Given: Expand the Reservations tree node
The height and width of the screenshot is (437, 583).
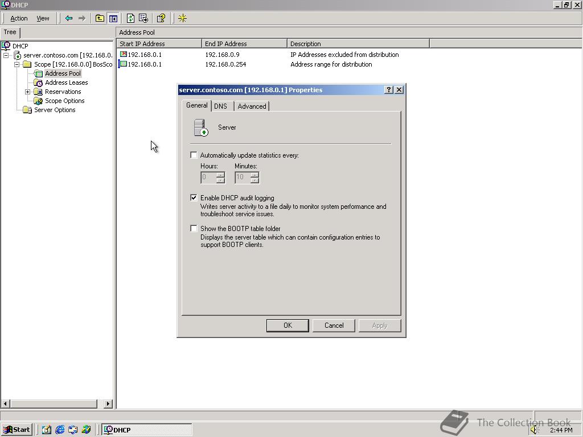Looking at the screenshot, I should pos(27,92).
